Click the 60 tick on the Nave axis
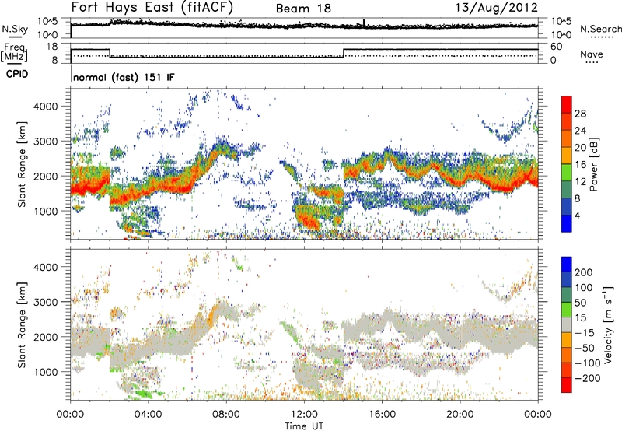622x431 pixels. tap(557, 47)
